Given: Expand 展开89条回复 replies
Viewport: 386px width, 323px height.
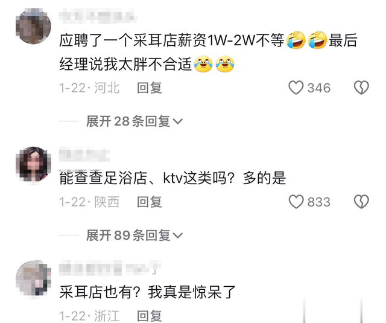Looking at the screenshot, I should 134,235.
